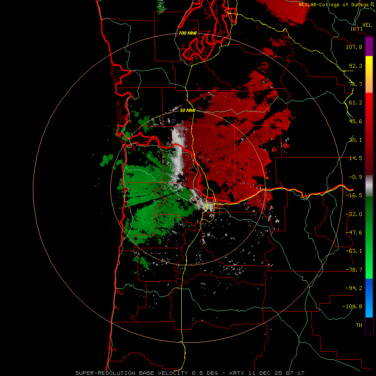Click the VEL legend title
The width and height of the screenshot is (376, 376).
coord(367,25)
